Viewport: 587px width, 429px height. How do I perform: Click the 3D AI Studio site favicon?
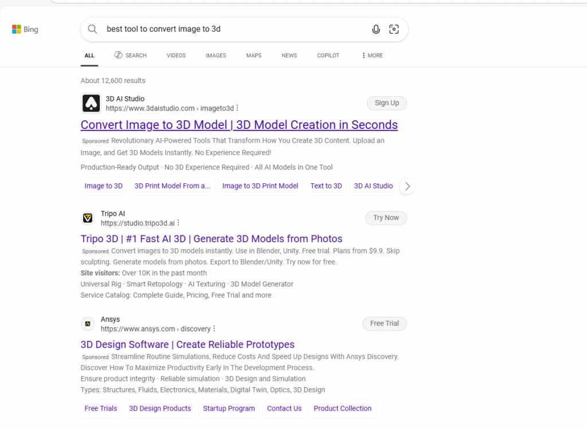tap(91, 103)
